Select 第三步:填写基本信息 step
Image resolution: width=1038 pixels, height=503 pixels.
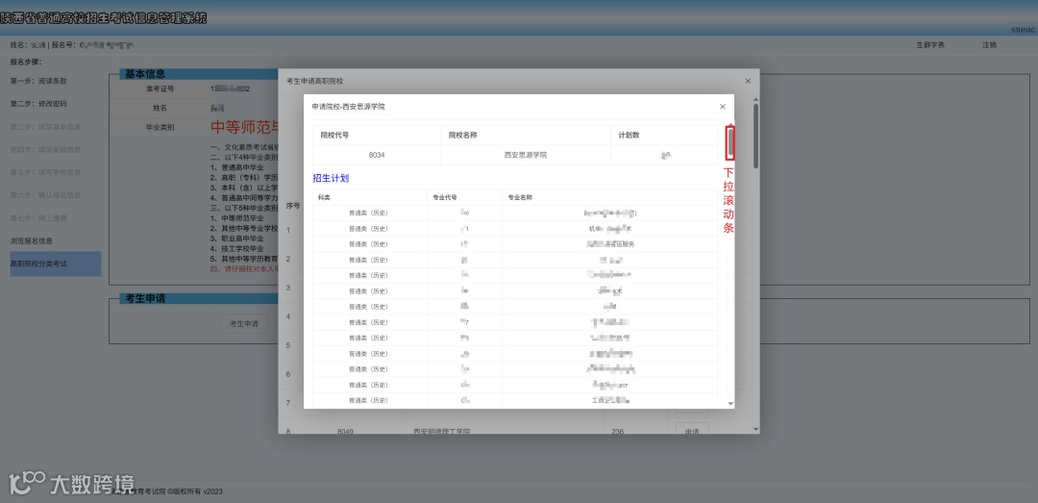click(46, 127)
